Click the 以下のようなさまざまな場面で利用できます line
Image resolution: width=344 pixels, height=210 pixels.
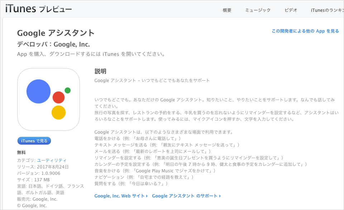164,132
